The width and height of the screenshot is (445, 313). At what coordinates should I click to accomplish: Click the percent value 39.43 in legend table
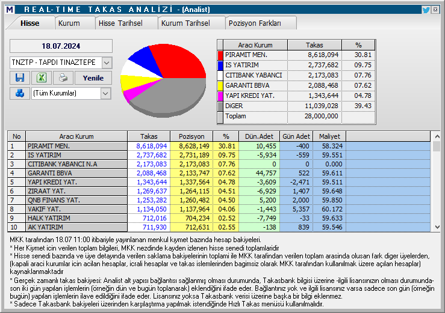click(363, 106)
